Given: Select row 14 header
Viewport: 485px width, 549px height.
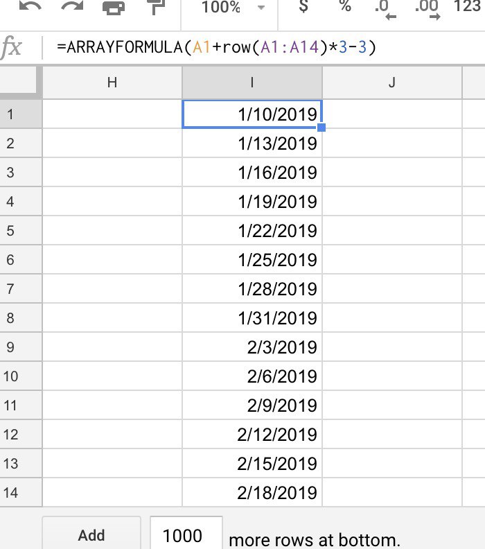Looking at the screenshot, I should point(21,493).
